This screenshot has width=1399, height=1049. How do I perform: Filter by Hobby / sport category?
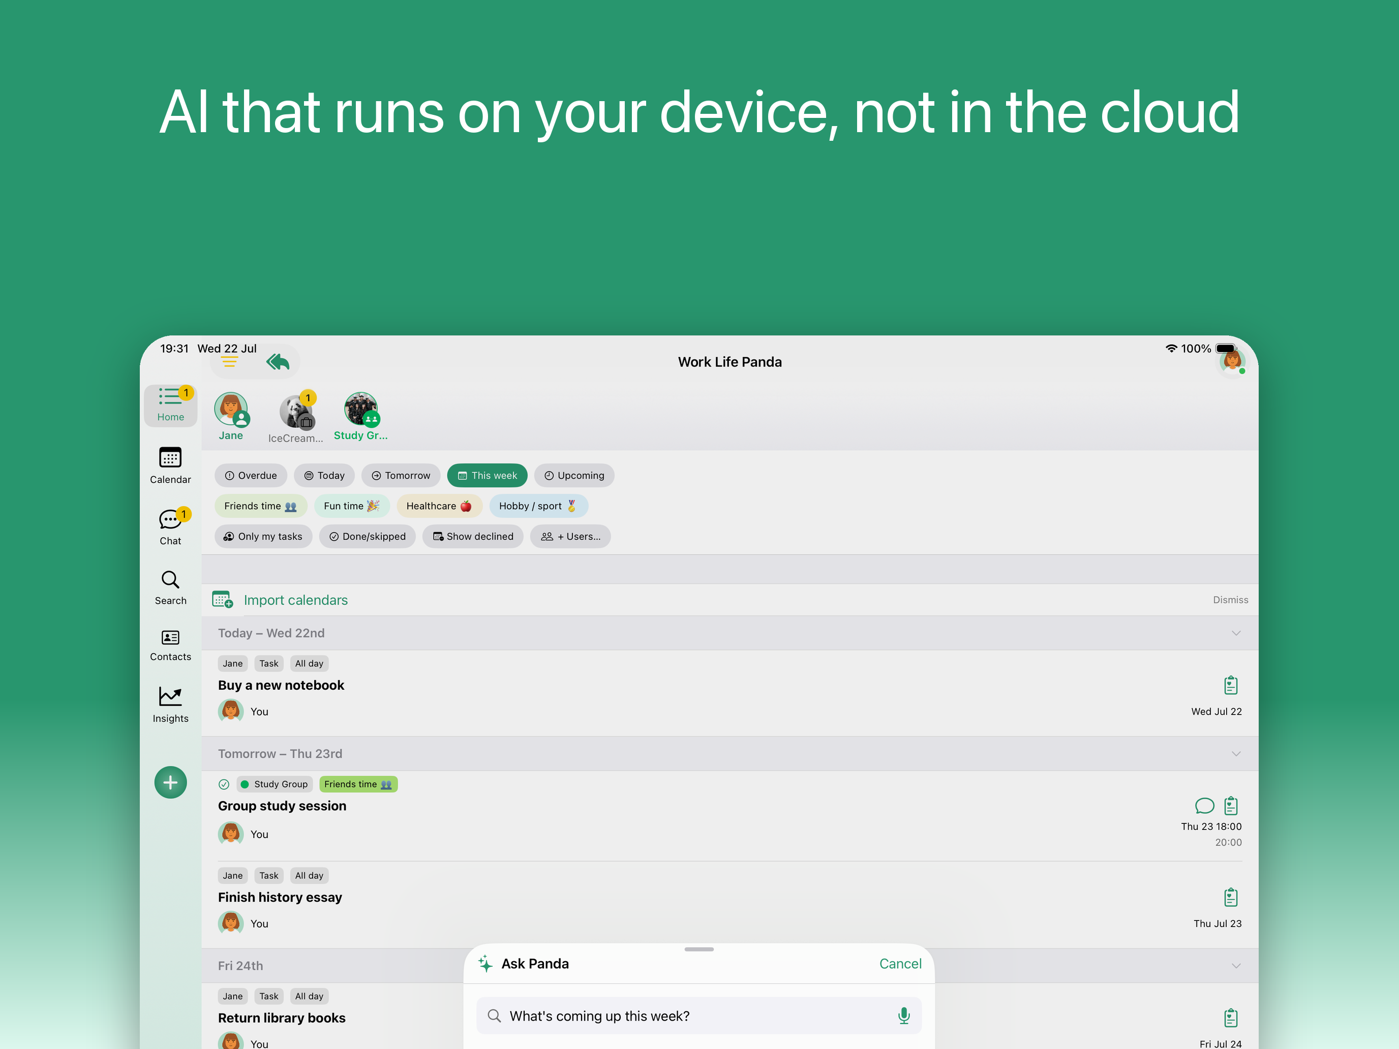click(x=538, y=506)
